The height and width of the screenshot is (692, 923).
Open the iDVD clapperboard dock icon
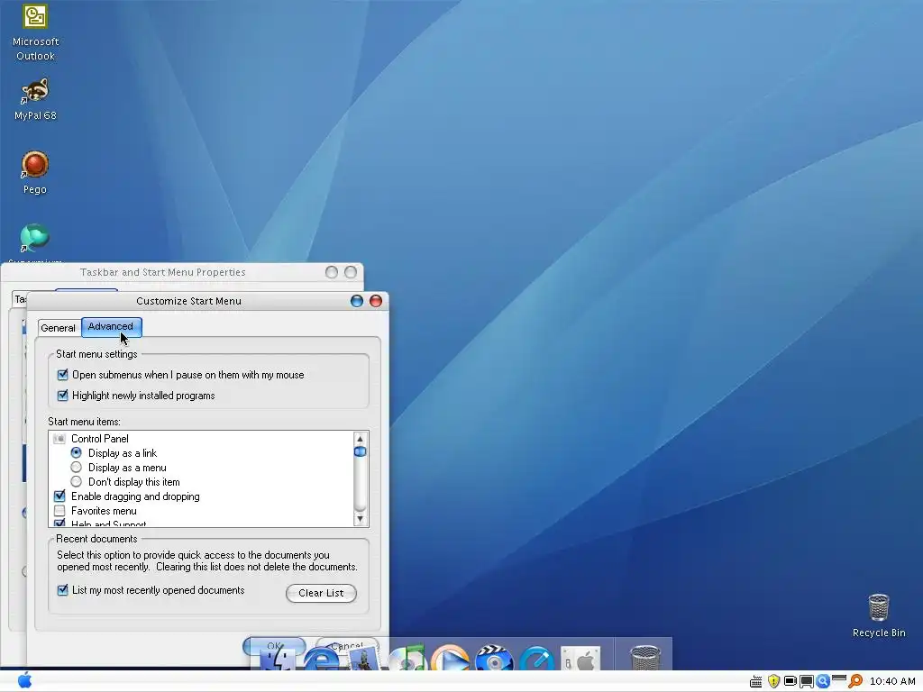[493, 658]
